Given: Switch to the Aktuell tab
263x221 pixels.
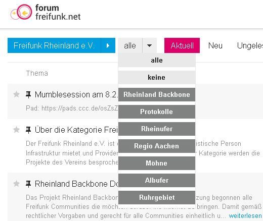Looking at the screenshot, I should coord(182,45).
